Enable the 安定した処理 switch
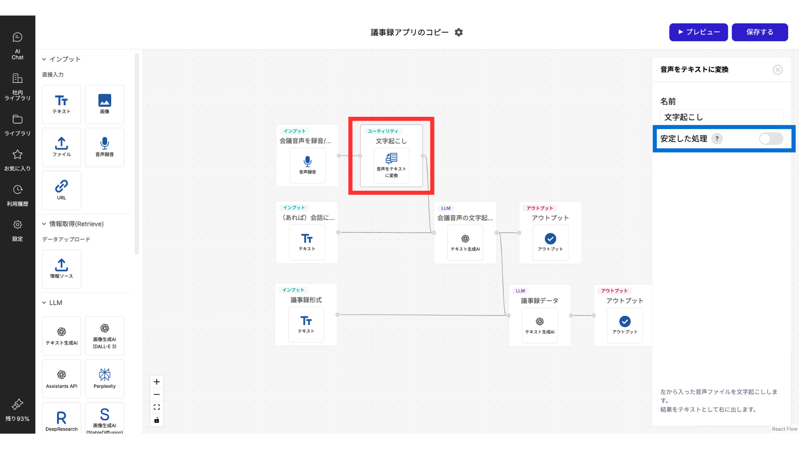Image resolution: width=799 pixels, height=449 pixels. [770, 139]
